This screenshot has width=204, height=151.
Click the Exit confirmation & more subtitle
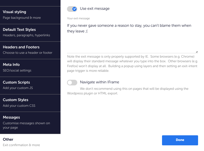pos(21,145)
